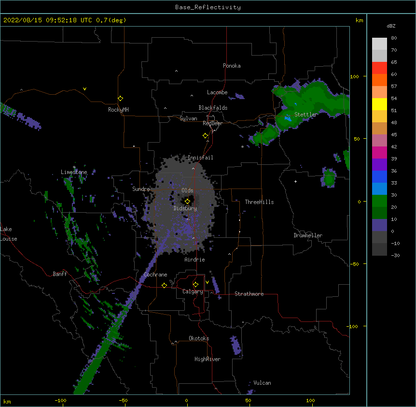
Task: Select the radar site diamond marker below Olds
Action: tap(187, 201)
